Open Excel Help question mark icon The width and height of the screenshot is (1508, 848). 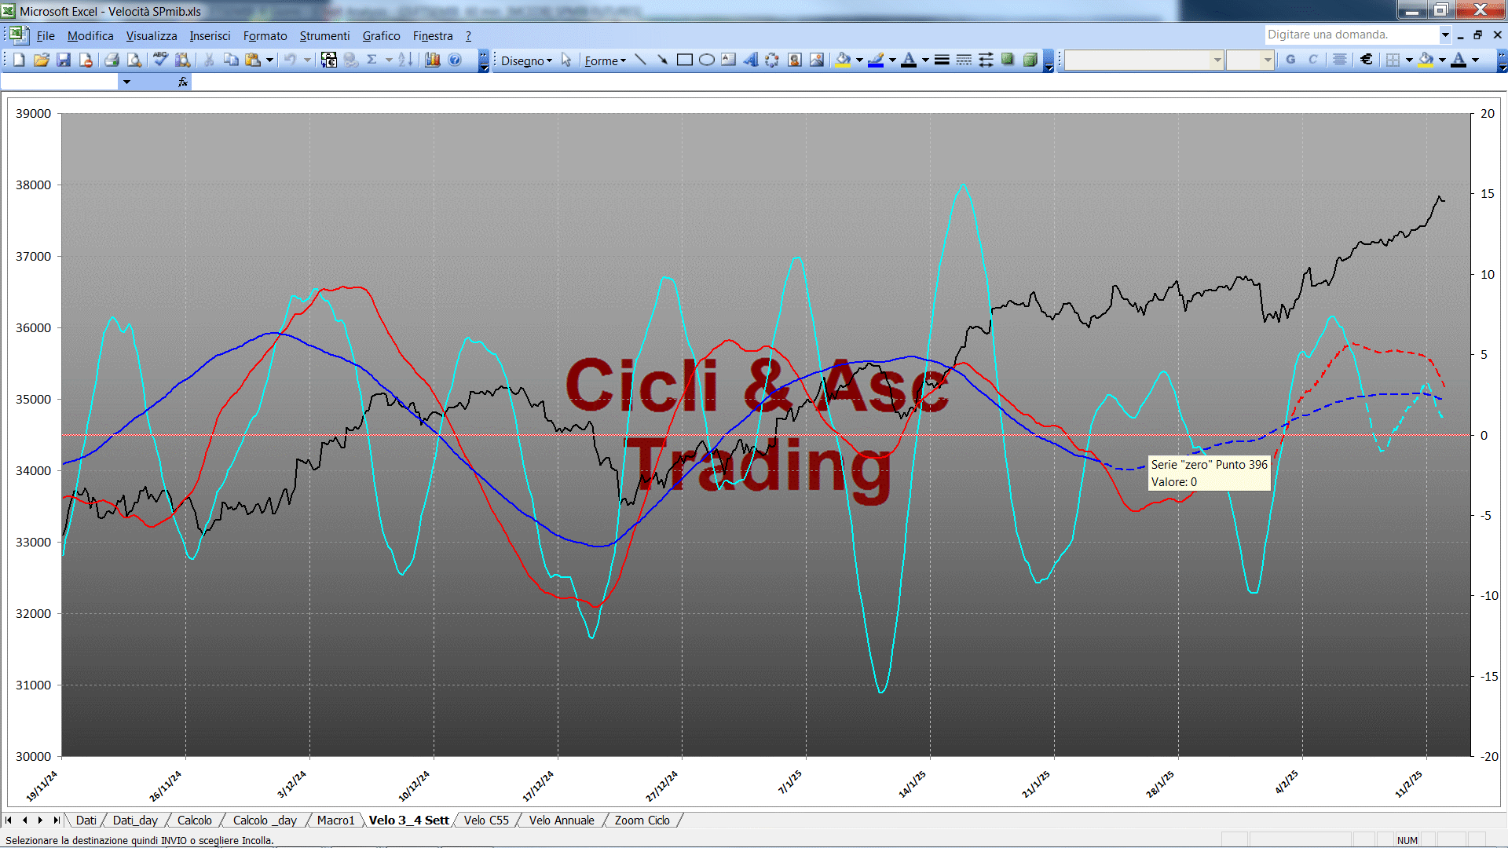pos(455,60)
